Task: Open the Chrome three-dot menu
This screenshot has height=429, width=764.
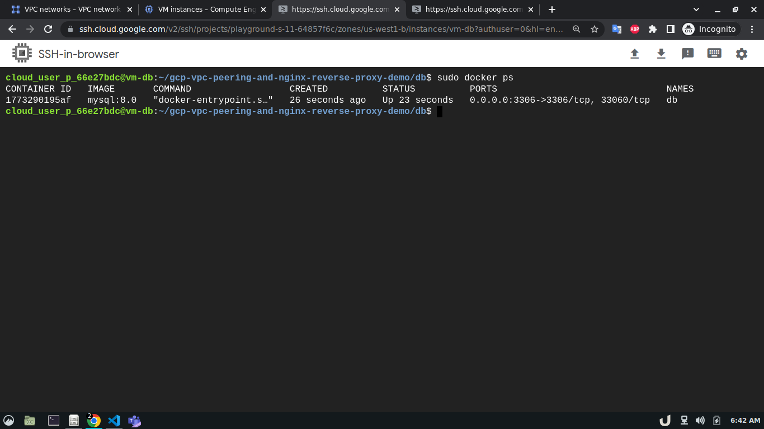Action: pyautogui.click(x=752, y=29)
